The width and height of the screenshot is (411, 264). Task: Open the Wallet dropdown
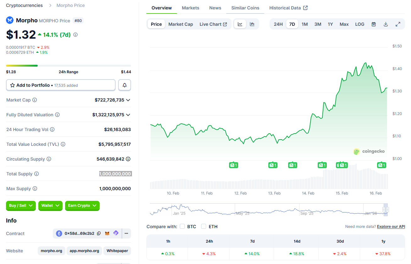click(50, 206)
